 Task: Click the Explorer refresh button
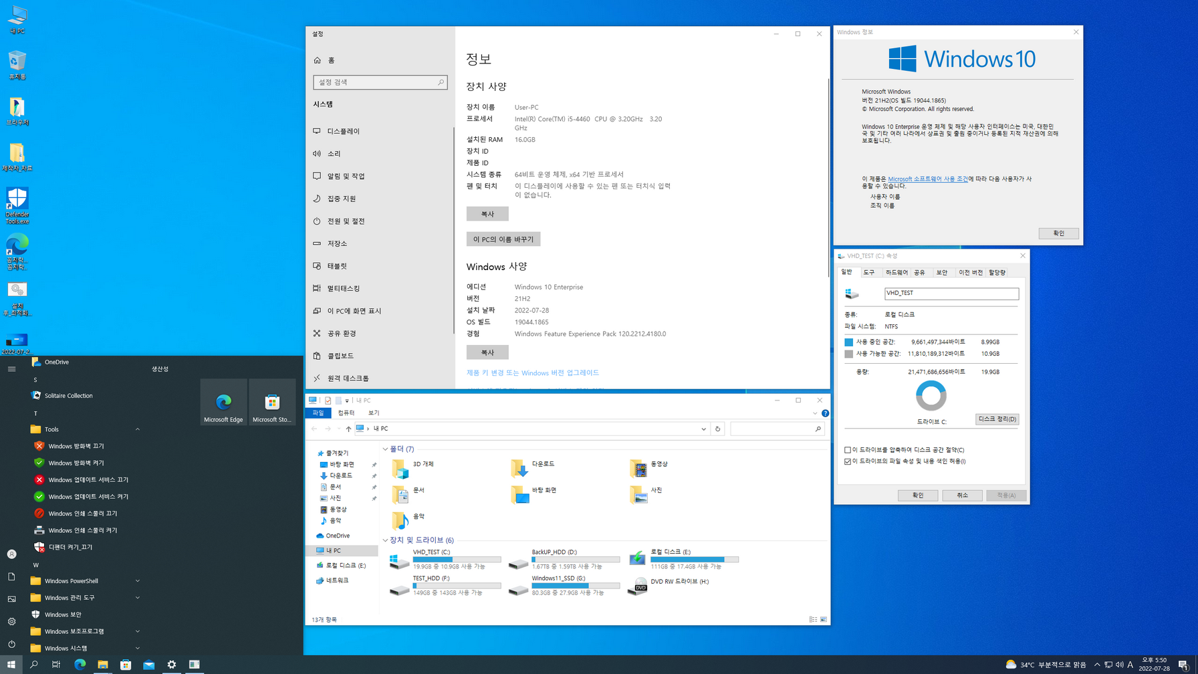(718, 429)
